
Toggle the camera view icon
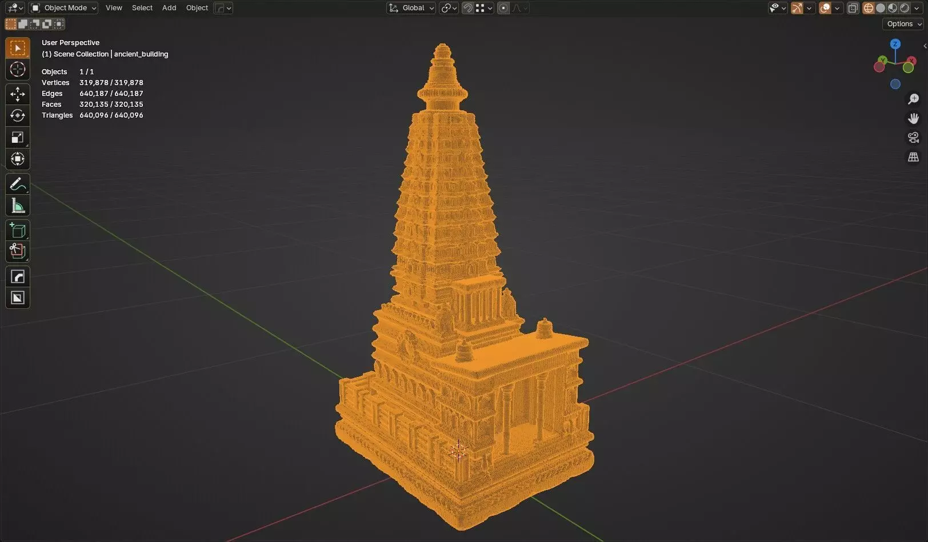pyautogui.click(x=913, y=138)
